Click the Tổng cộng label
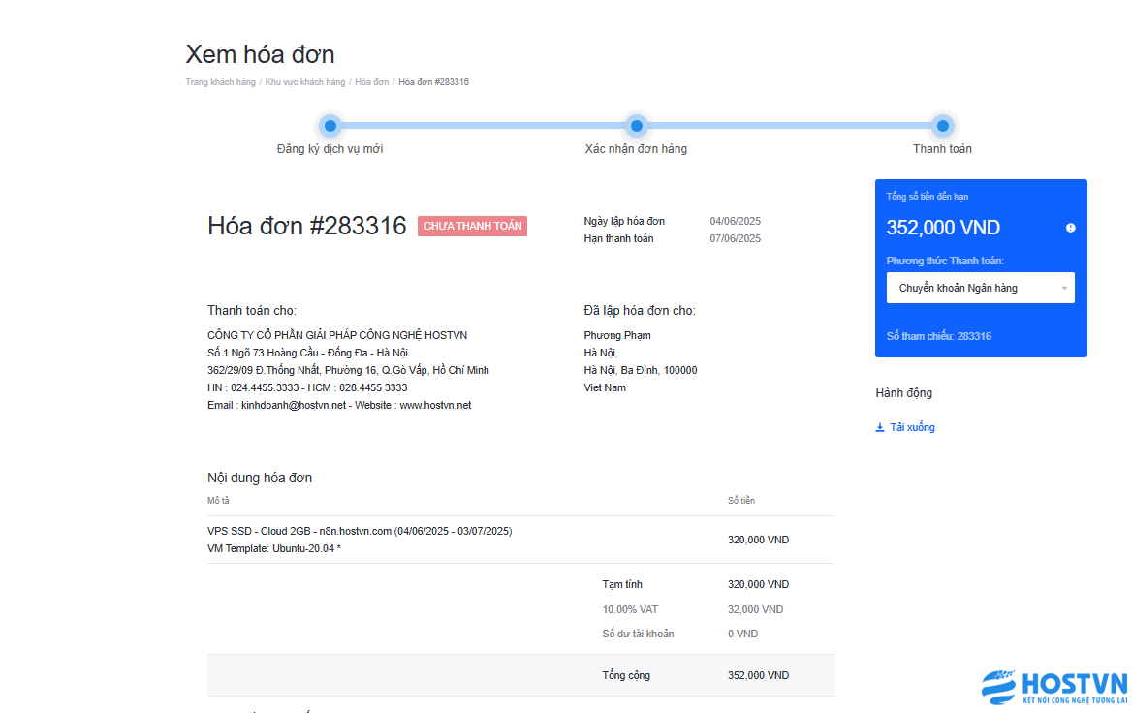The image size is (1132, 713). 627,675
